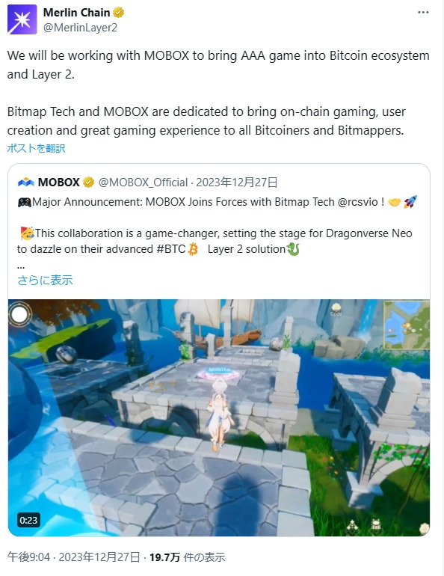Open @MOBOX_Official handle in quoted post

pos(143,183)
